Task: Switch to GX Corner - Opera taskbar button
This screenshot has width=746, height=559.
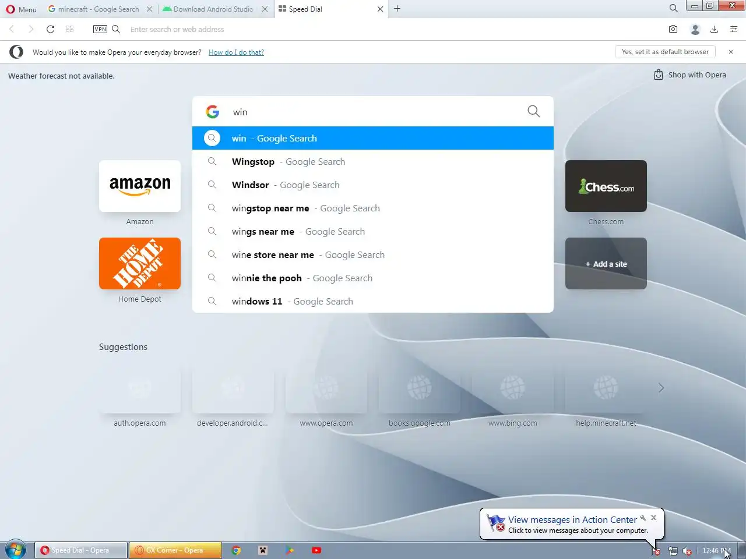Action: 175,550
